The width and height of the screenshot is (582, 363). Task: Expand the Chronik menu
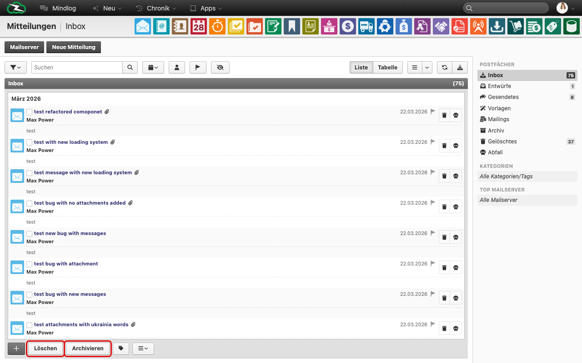tap(156, 8)
